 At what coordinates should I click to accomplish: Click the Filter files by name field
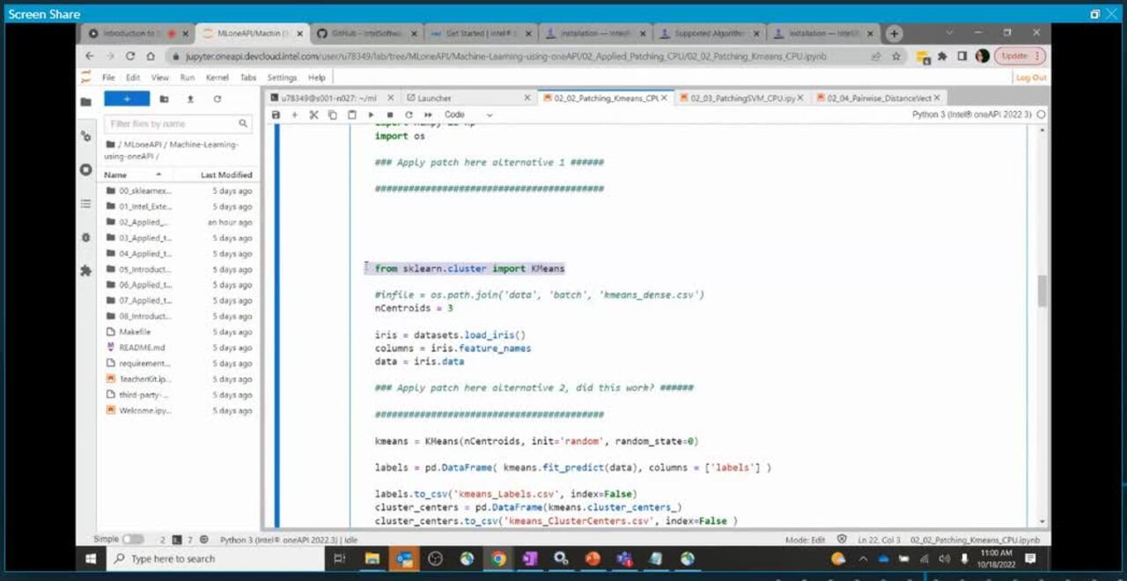[x=173, y=124]
